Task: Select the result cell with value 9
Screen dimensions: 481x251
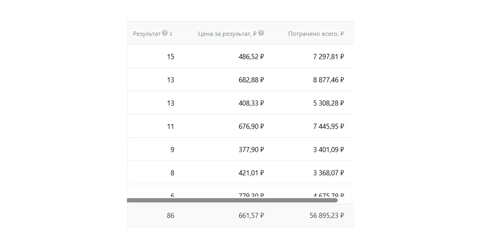Action: 172,150
